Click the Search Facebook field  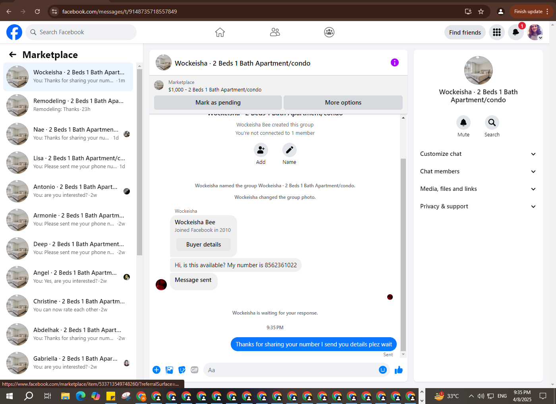tap(81, 32)
